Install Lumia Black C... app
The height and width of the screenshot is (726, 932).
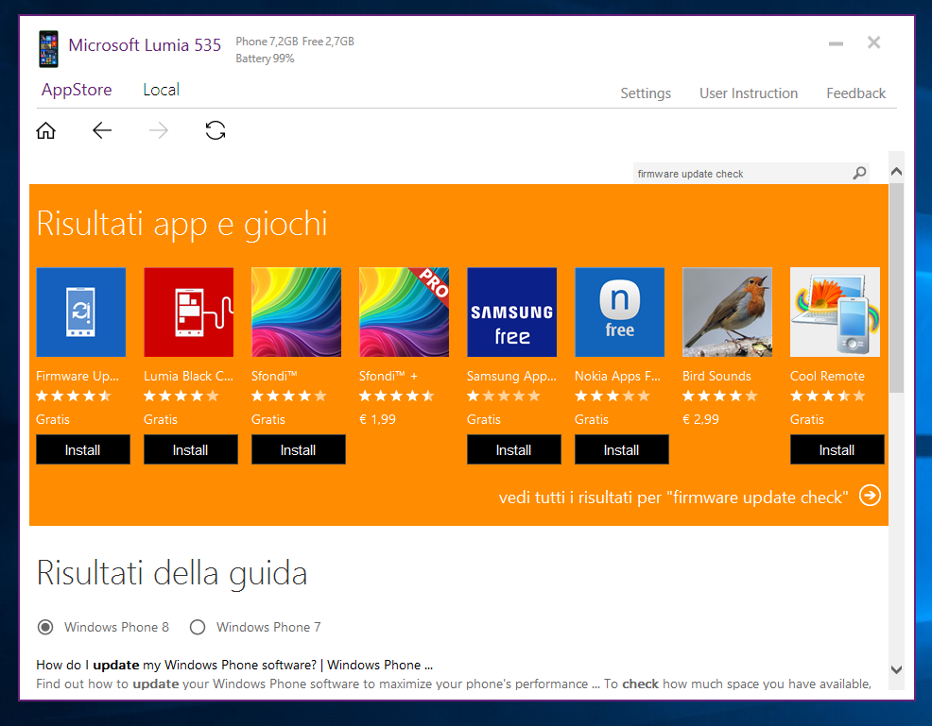click(190, 449)
